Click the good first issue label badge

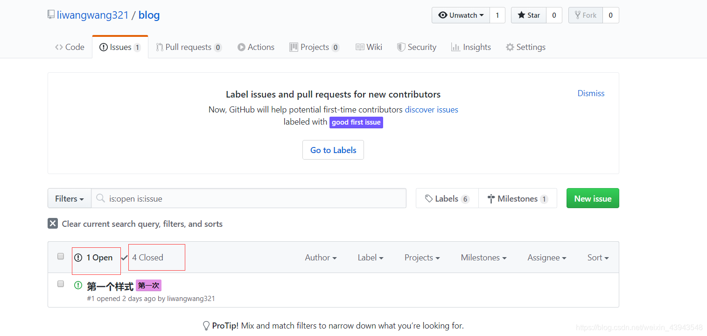356,122
